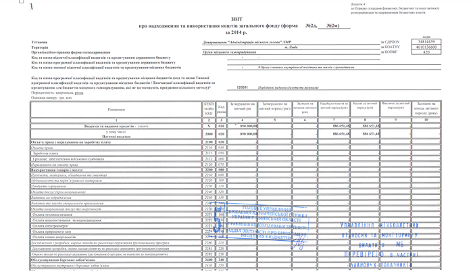Select the row label 'Поточні видатки'

tap(116, 137)
